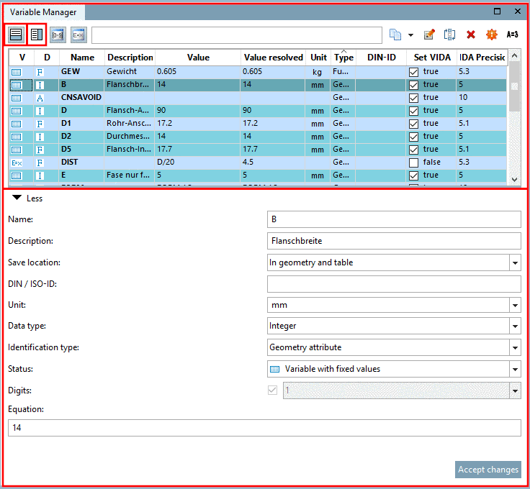Click the red X delete icon
The image size is (530, 489).
coord(471,35)
